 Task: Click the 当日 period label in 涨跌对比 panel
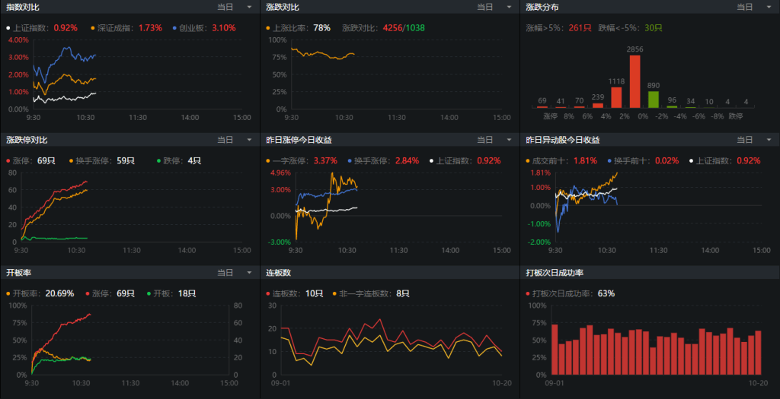484,7
